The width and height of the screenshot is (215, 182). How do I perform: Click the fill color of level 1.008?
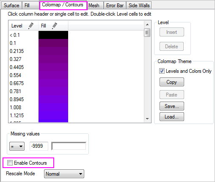pyautogui.click(x=53, y=108)
